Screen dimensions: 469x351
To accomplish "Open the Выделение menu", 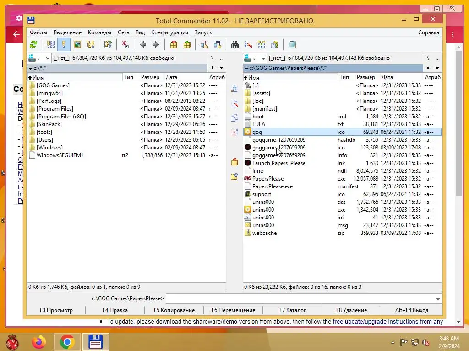I will point(68,32).
